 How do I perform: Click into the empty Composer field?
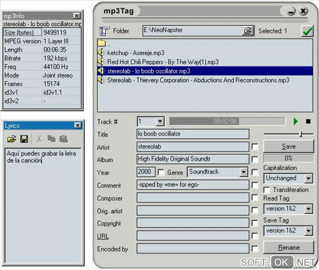tap(193, 198)
